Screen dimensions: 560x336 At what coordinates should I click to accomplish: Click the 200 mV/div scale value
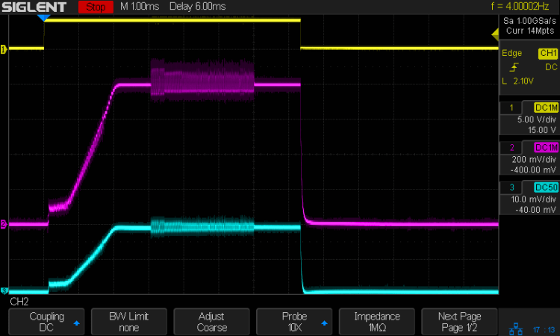(534, 160)
